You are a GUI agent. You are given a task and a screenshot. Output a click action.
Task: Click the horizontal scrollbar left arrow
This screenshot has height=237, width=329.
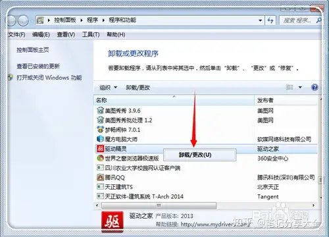(x=97, y=205)
